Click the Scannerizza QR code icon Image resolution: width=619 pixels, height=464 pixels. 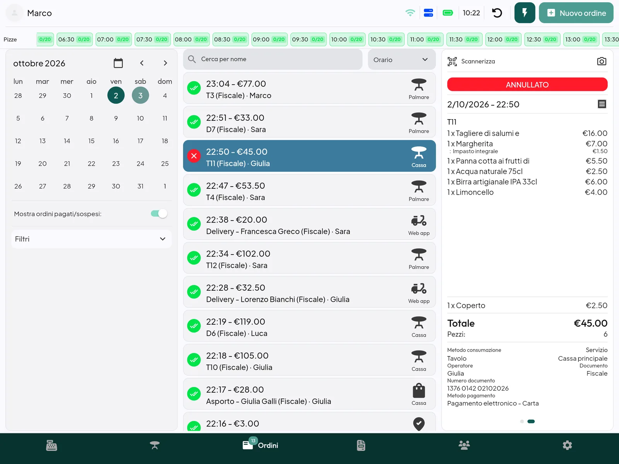(452, 61)
